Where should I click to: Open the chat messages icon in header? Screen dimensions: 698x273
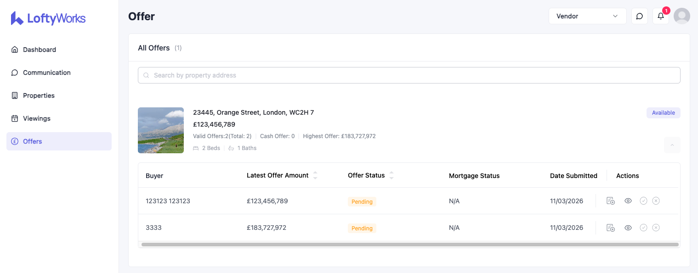639,16
